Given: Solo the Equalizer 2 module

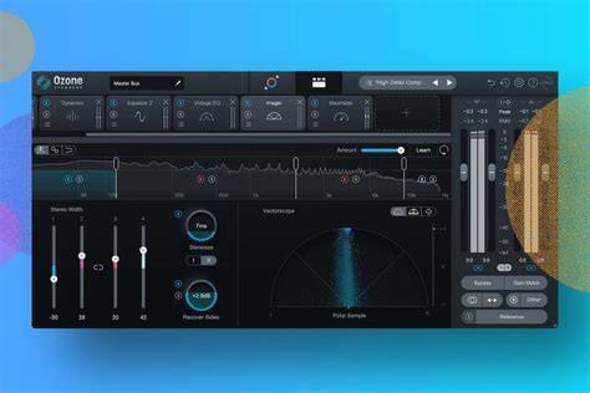Looking at the screenshot, I should [114, 114].
